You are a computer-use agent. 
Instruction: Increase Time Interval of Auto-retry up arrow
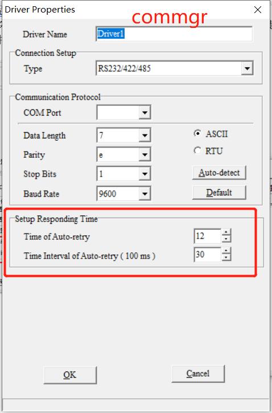[x=226, y=251]
